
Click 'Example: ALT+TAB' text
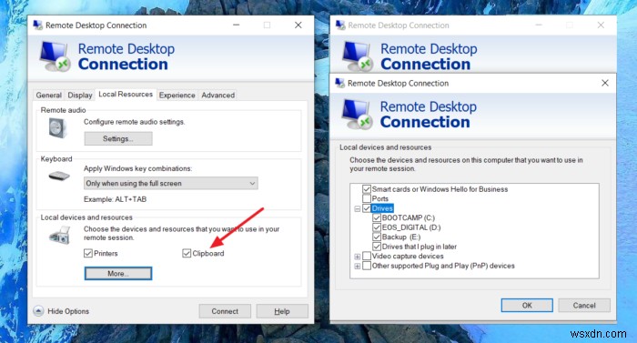click(x=115, y=199)
